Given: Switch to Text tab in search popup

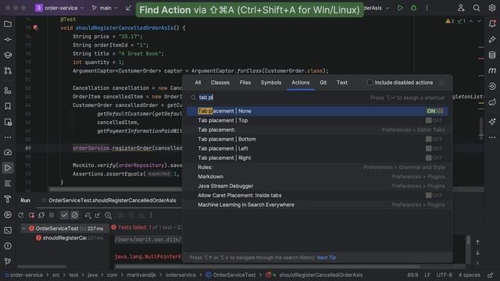Looking at the screenshot, I should tap(342, 83).
